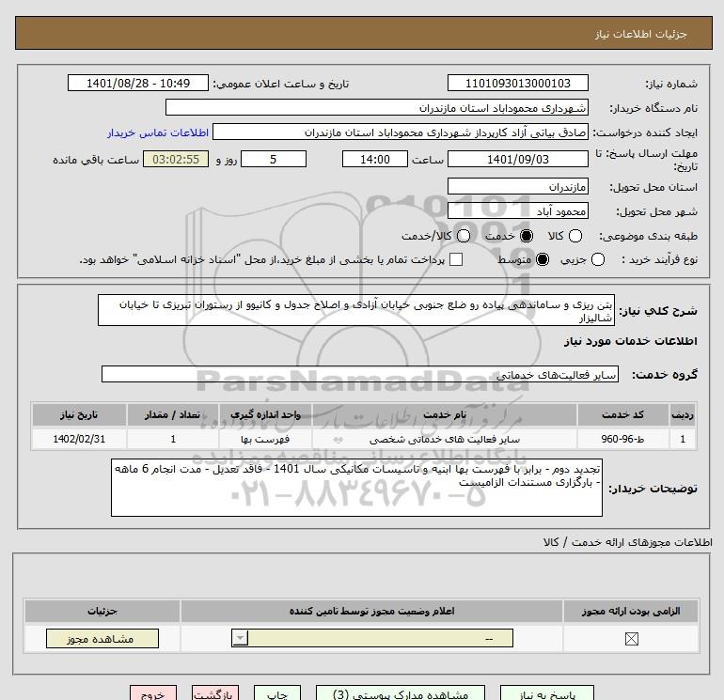Screen dimensions: 724x700
Task: Click column header تاریخ نیاز
Action: point(79,414)
